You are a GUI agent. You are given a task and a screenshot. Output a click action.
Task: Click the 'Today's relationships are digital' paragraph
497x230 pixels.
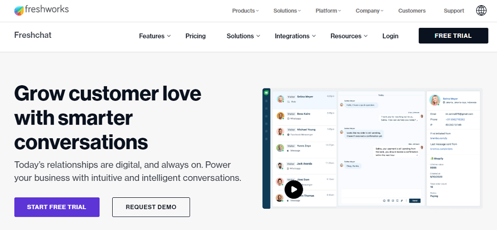(128, 171)
